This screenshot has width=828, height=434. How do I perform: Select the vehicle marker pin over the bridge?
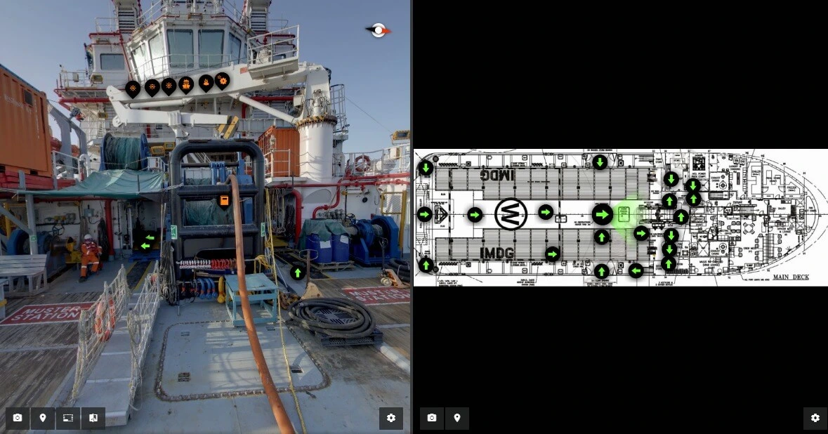coord(186,85)
